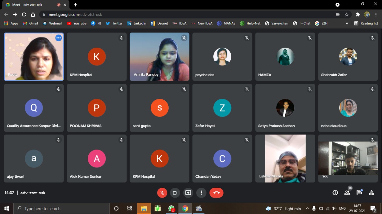Show hidden system tray icons

click(307, 209)
